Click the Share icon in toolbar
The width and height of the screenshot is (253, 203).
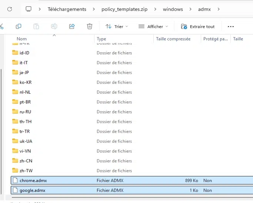point(72,26)
